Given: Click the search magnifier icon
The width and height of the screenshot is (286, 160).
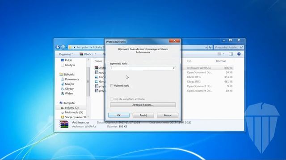Looking at the screenshot, I should pos(241,47).
